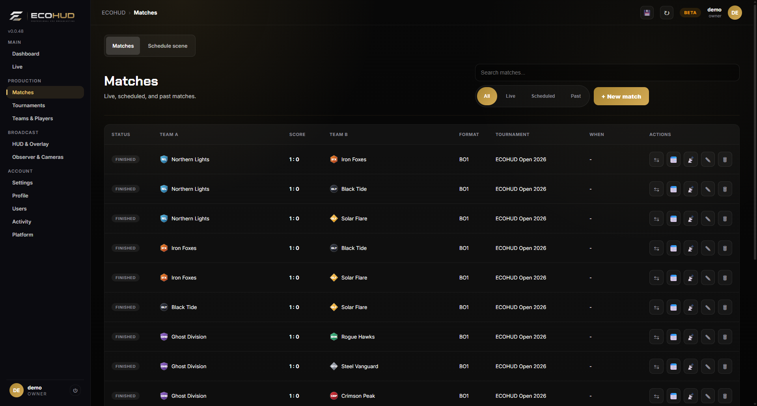Viewport: 757px width, 406px height.
Task: Select the Matches tab above the heading
Action: point(123,46)
